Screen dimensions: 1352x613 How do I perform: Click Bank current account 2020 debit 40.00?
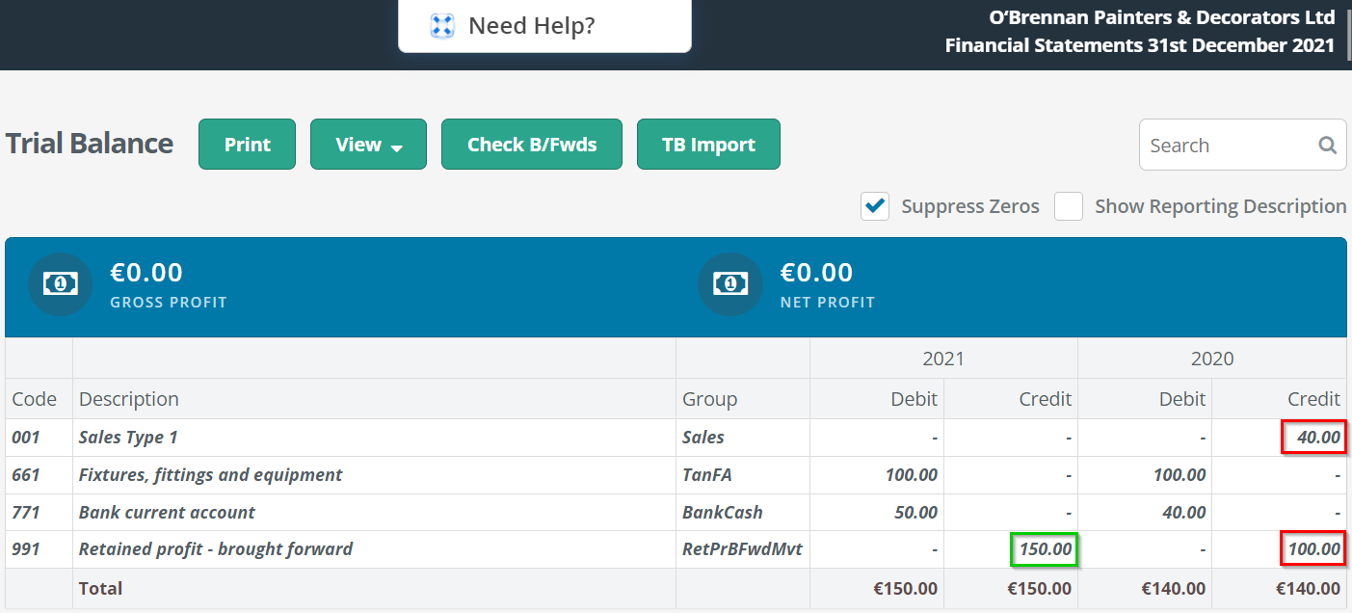click(x=1183, y=513)
